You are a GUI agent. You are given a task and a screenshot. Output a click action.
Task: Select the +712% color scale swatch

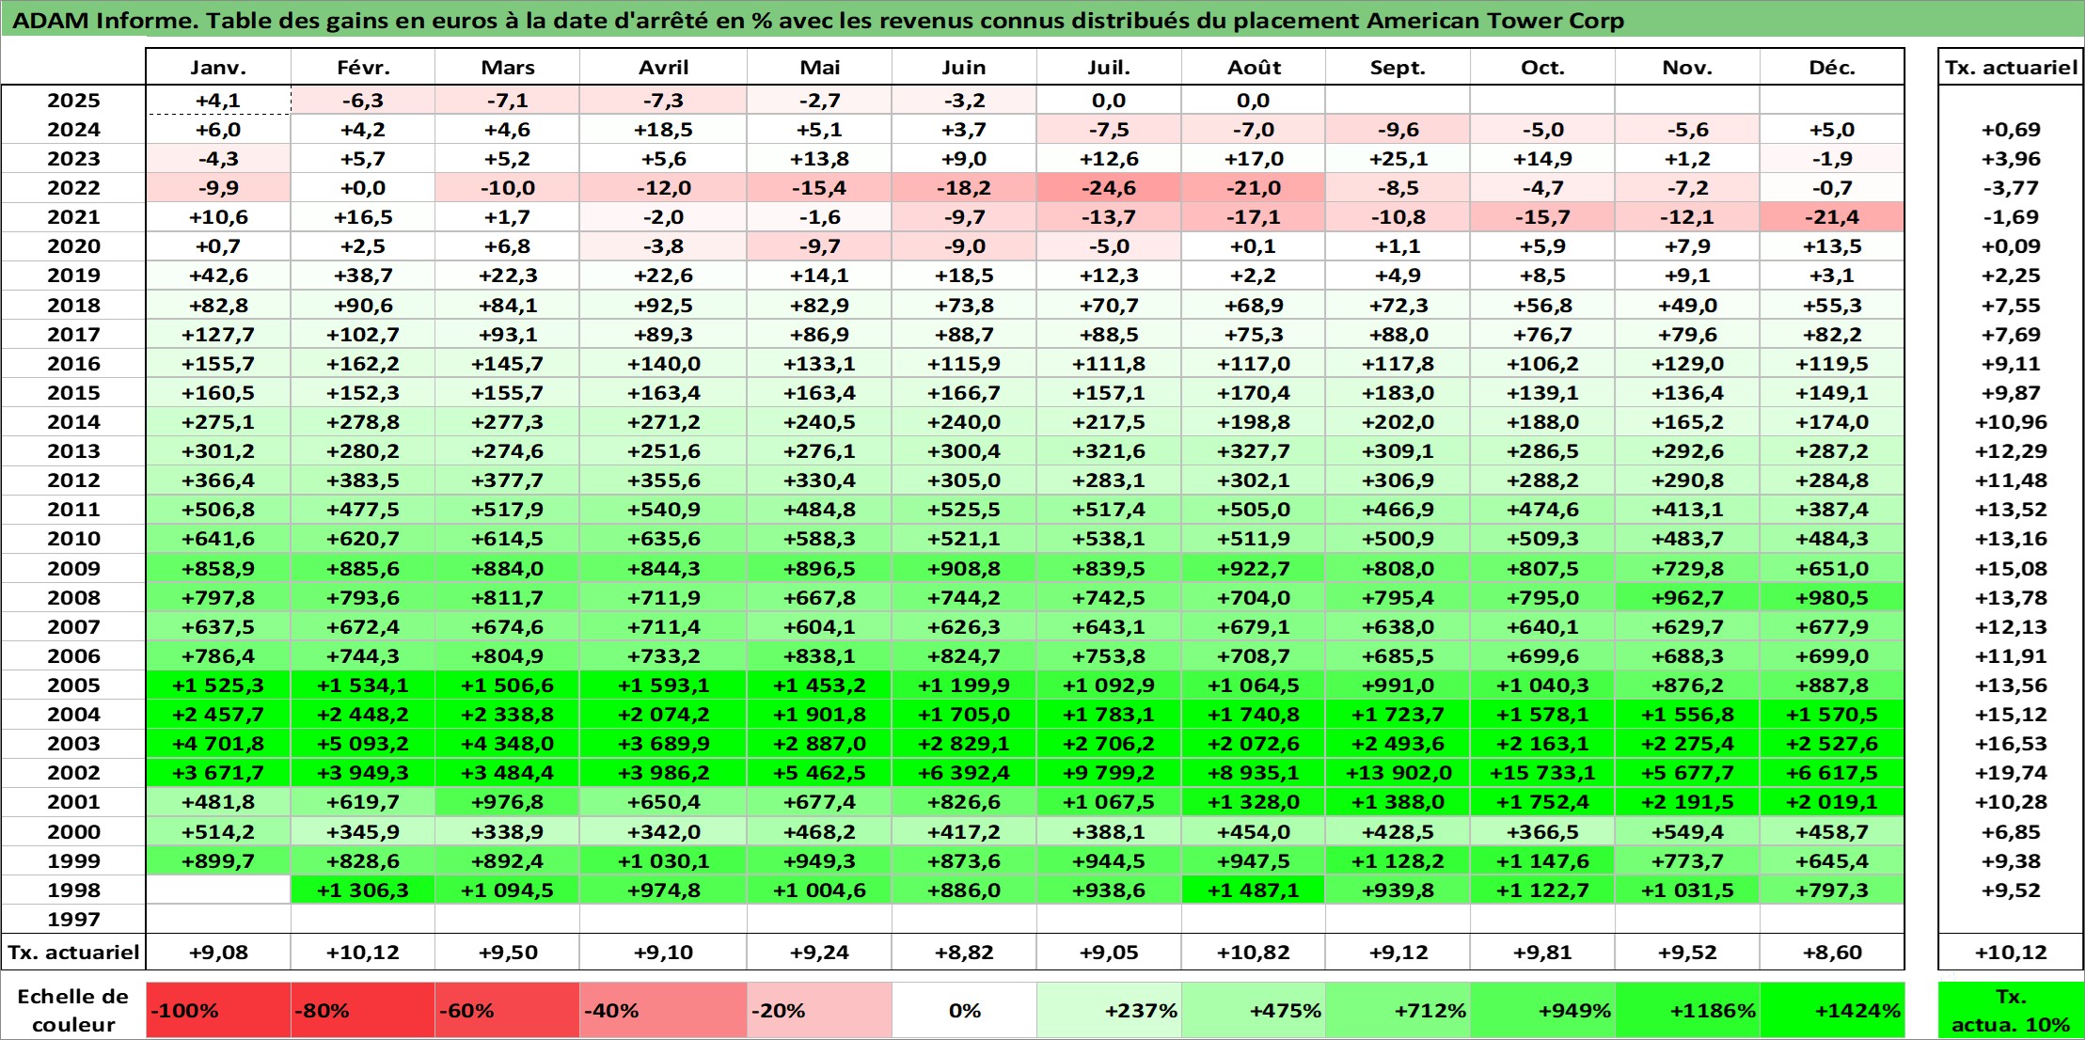(x=1398, y=1011)
